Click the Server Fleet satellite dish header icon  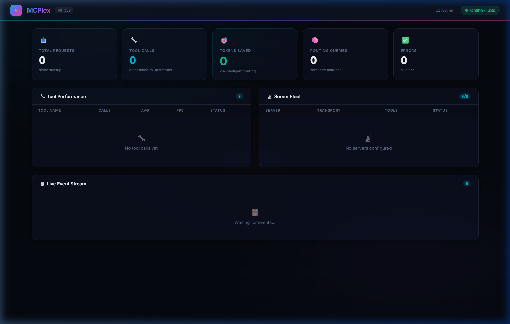click(270, 97)
